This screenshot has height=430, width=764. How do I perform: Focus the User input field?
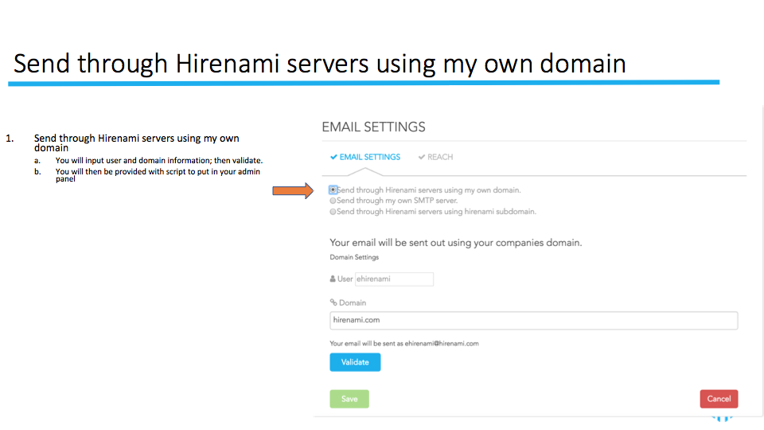coord(394,279)
